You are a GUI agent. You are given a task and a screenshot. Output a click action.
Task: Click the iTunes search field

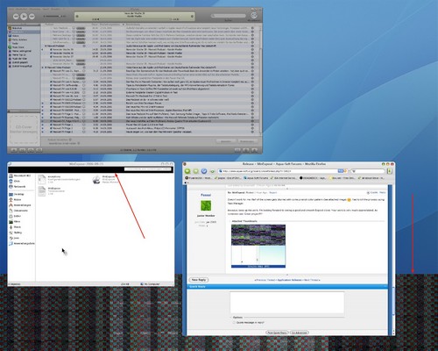tap(229, 16)
